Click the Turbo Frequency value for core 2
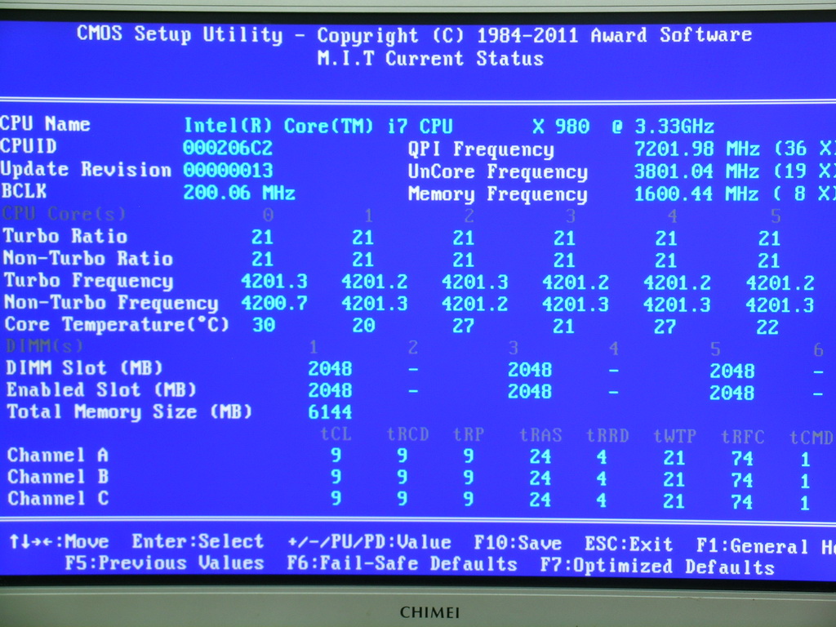This screenshot has width=836, height=627. coord(475,282)
